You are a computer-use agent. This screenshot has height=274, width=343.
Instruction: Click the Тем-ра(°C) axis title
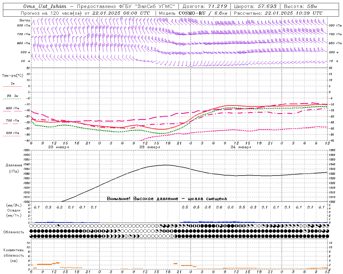13,76
